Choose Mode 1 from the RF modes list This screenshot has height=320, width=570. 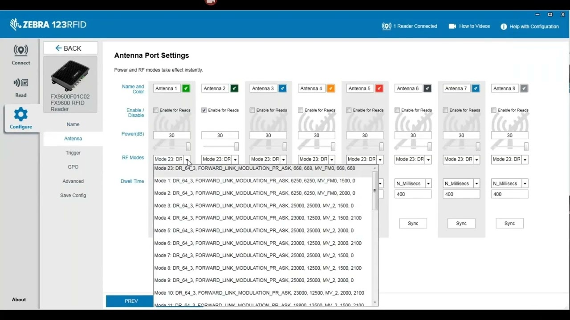[x=263, y=181]
